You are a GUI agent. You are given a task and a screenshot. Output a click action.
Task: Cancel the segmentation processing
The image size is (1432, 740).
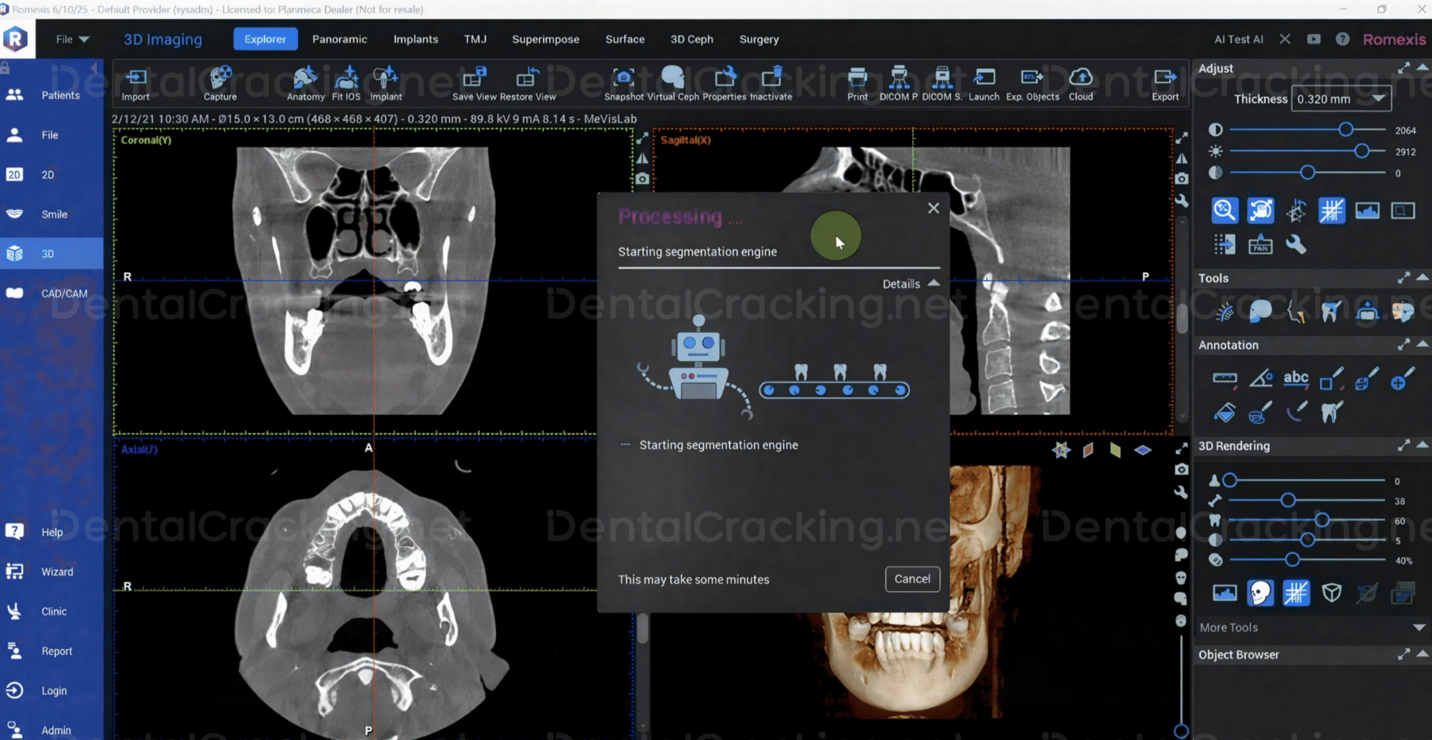912,579
